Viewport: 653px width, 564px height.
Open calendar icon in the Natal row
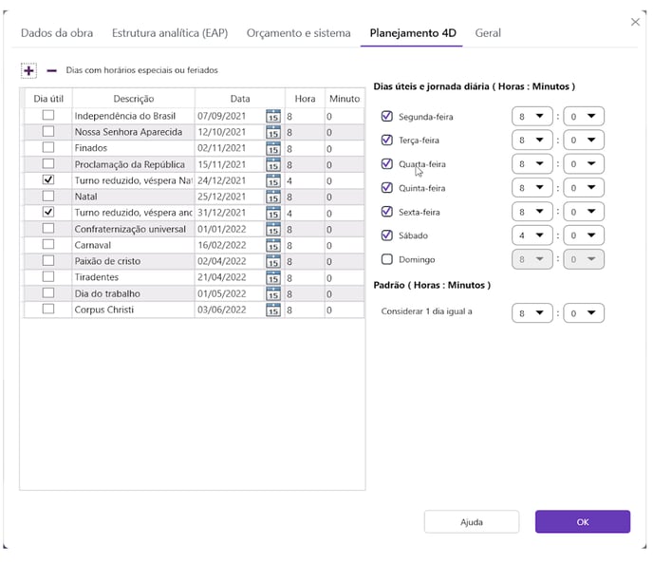(273, 197)
